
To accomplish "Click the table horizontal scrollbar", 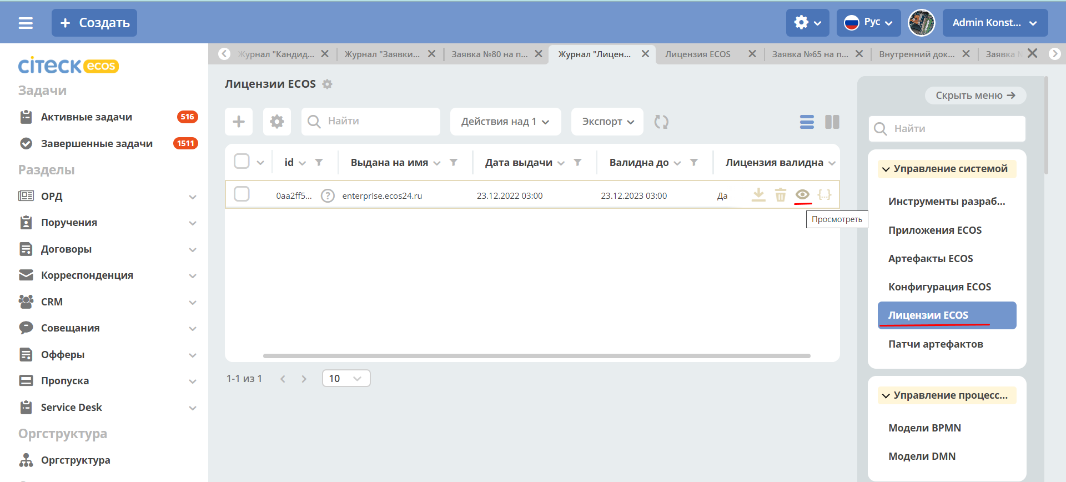I will 536,356.
